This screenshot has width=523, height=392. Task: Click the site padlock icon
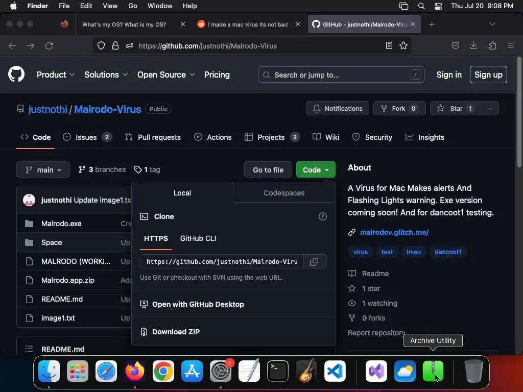[115, 45]
